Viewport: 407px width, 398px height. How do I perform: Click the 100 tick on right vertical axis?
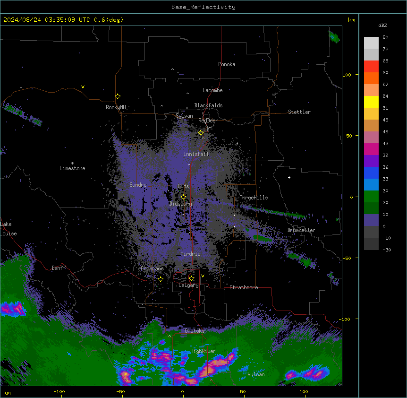pos(347,75)
